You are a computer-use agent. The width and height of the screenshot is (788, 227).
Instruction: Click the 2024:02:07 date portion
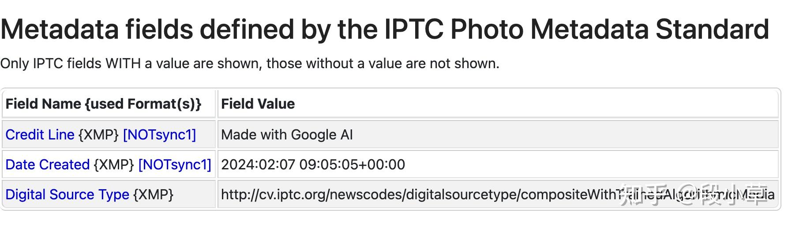[x=258, y=165]
